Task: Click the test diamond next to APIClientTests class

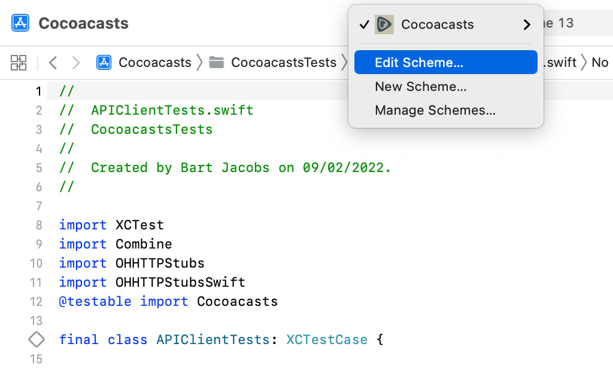Action: (36, 339)
